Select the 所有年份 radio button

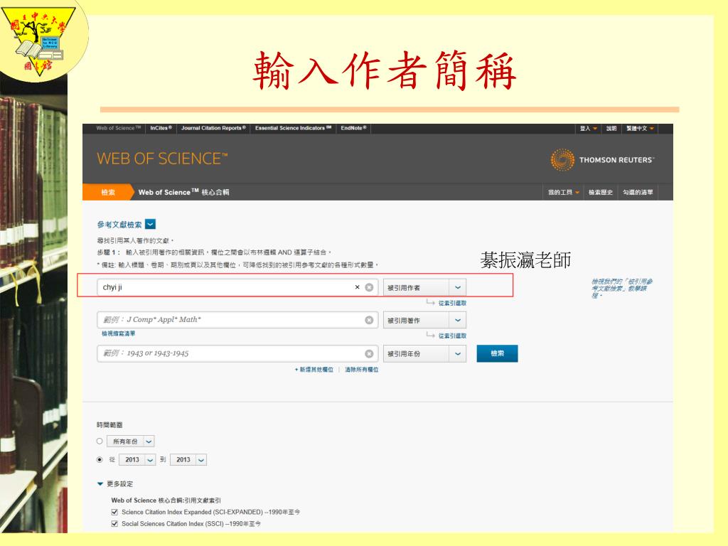tap(100, 441)
